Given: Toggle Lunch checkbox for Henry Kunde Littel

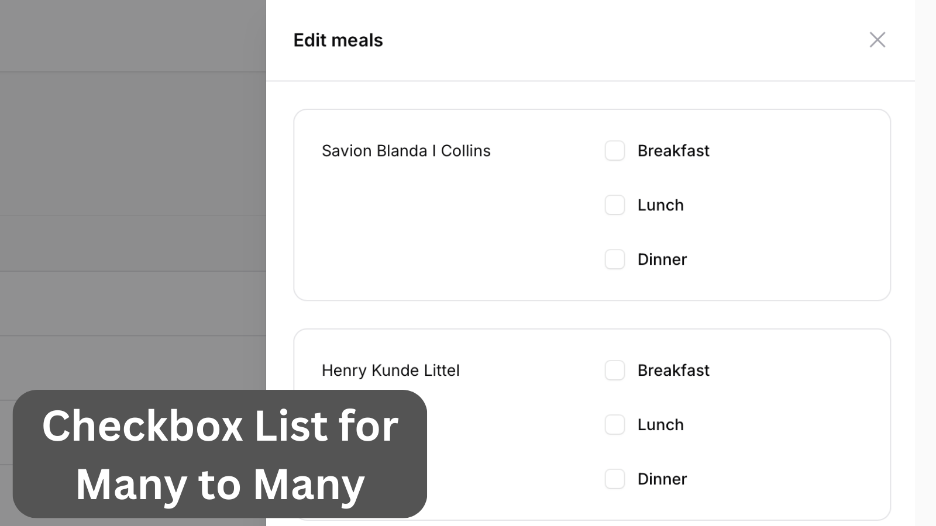Looking at the screenshot, I should (x=615, y=425).
